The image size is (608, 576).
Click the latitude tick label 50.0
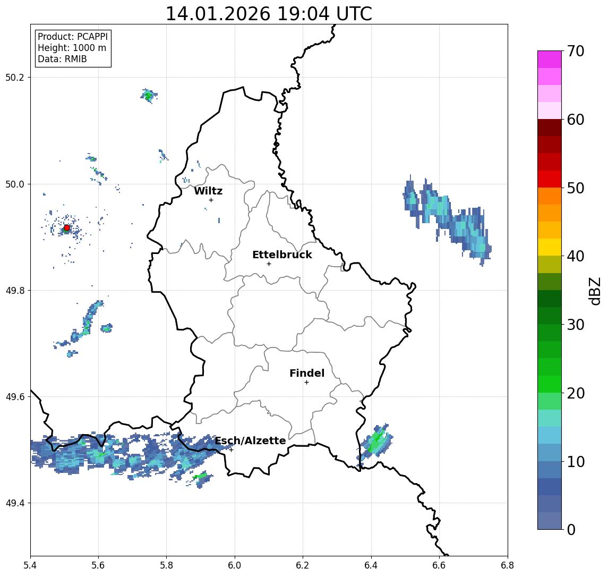pos(15,184)
